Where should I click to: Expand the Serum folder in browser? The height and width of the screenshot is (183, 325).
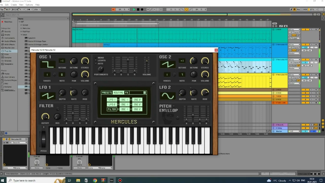click(x=21, y=25)
